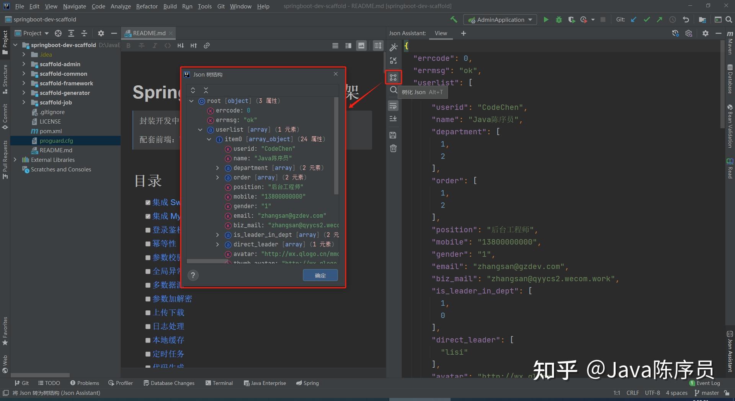Image resolution: width=735 pixels, height=401 pixels.
Task: Open the Terminal tool window
Action: click(219, 383)
